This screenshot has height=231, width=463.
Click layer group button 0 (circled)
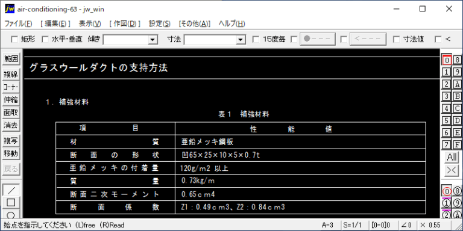pyautogui.click(x=447, y=191)
